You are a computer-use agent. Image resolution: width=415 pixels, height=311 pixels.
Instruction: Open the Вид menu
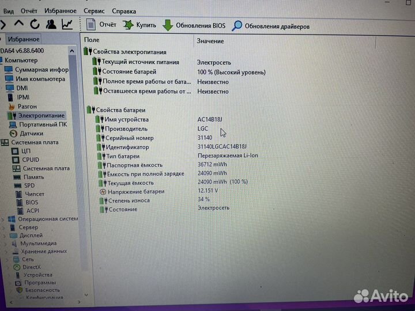pos(9,12)
